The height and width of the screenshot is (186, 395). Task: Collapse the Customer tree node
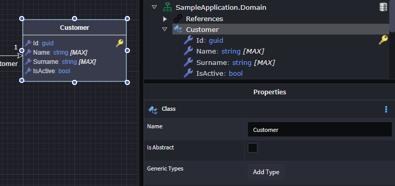(x=165, y=29)
